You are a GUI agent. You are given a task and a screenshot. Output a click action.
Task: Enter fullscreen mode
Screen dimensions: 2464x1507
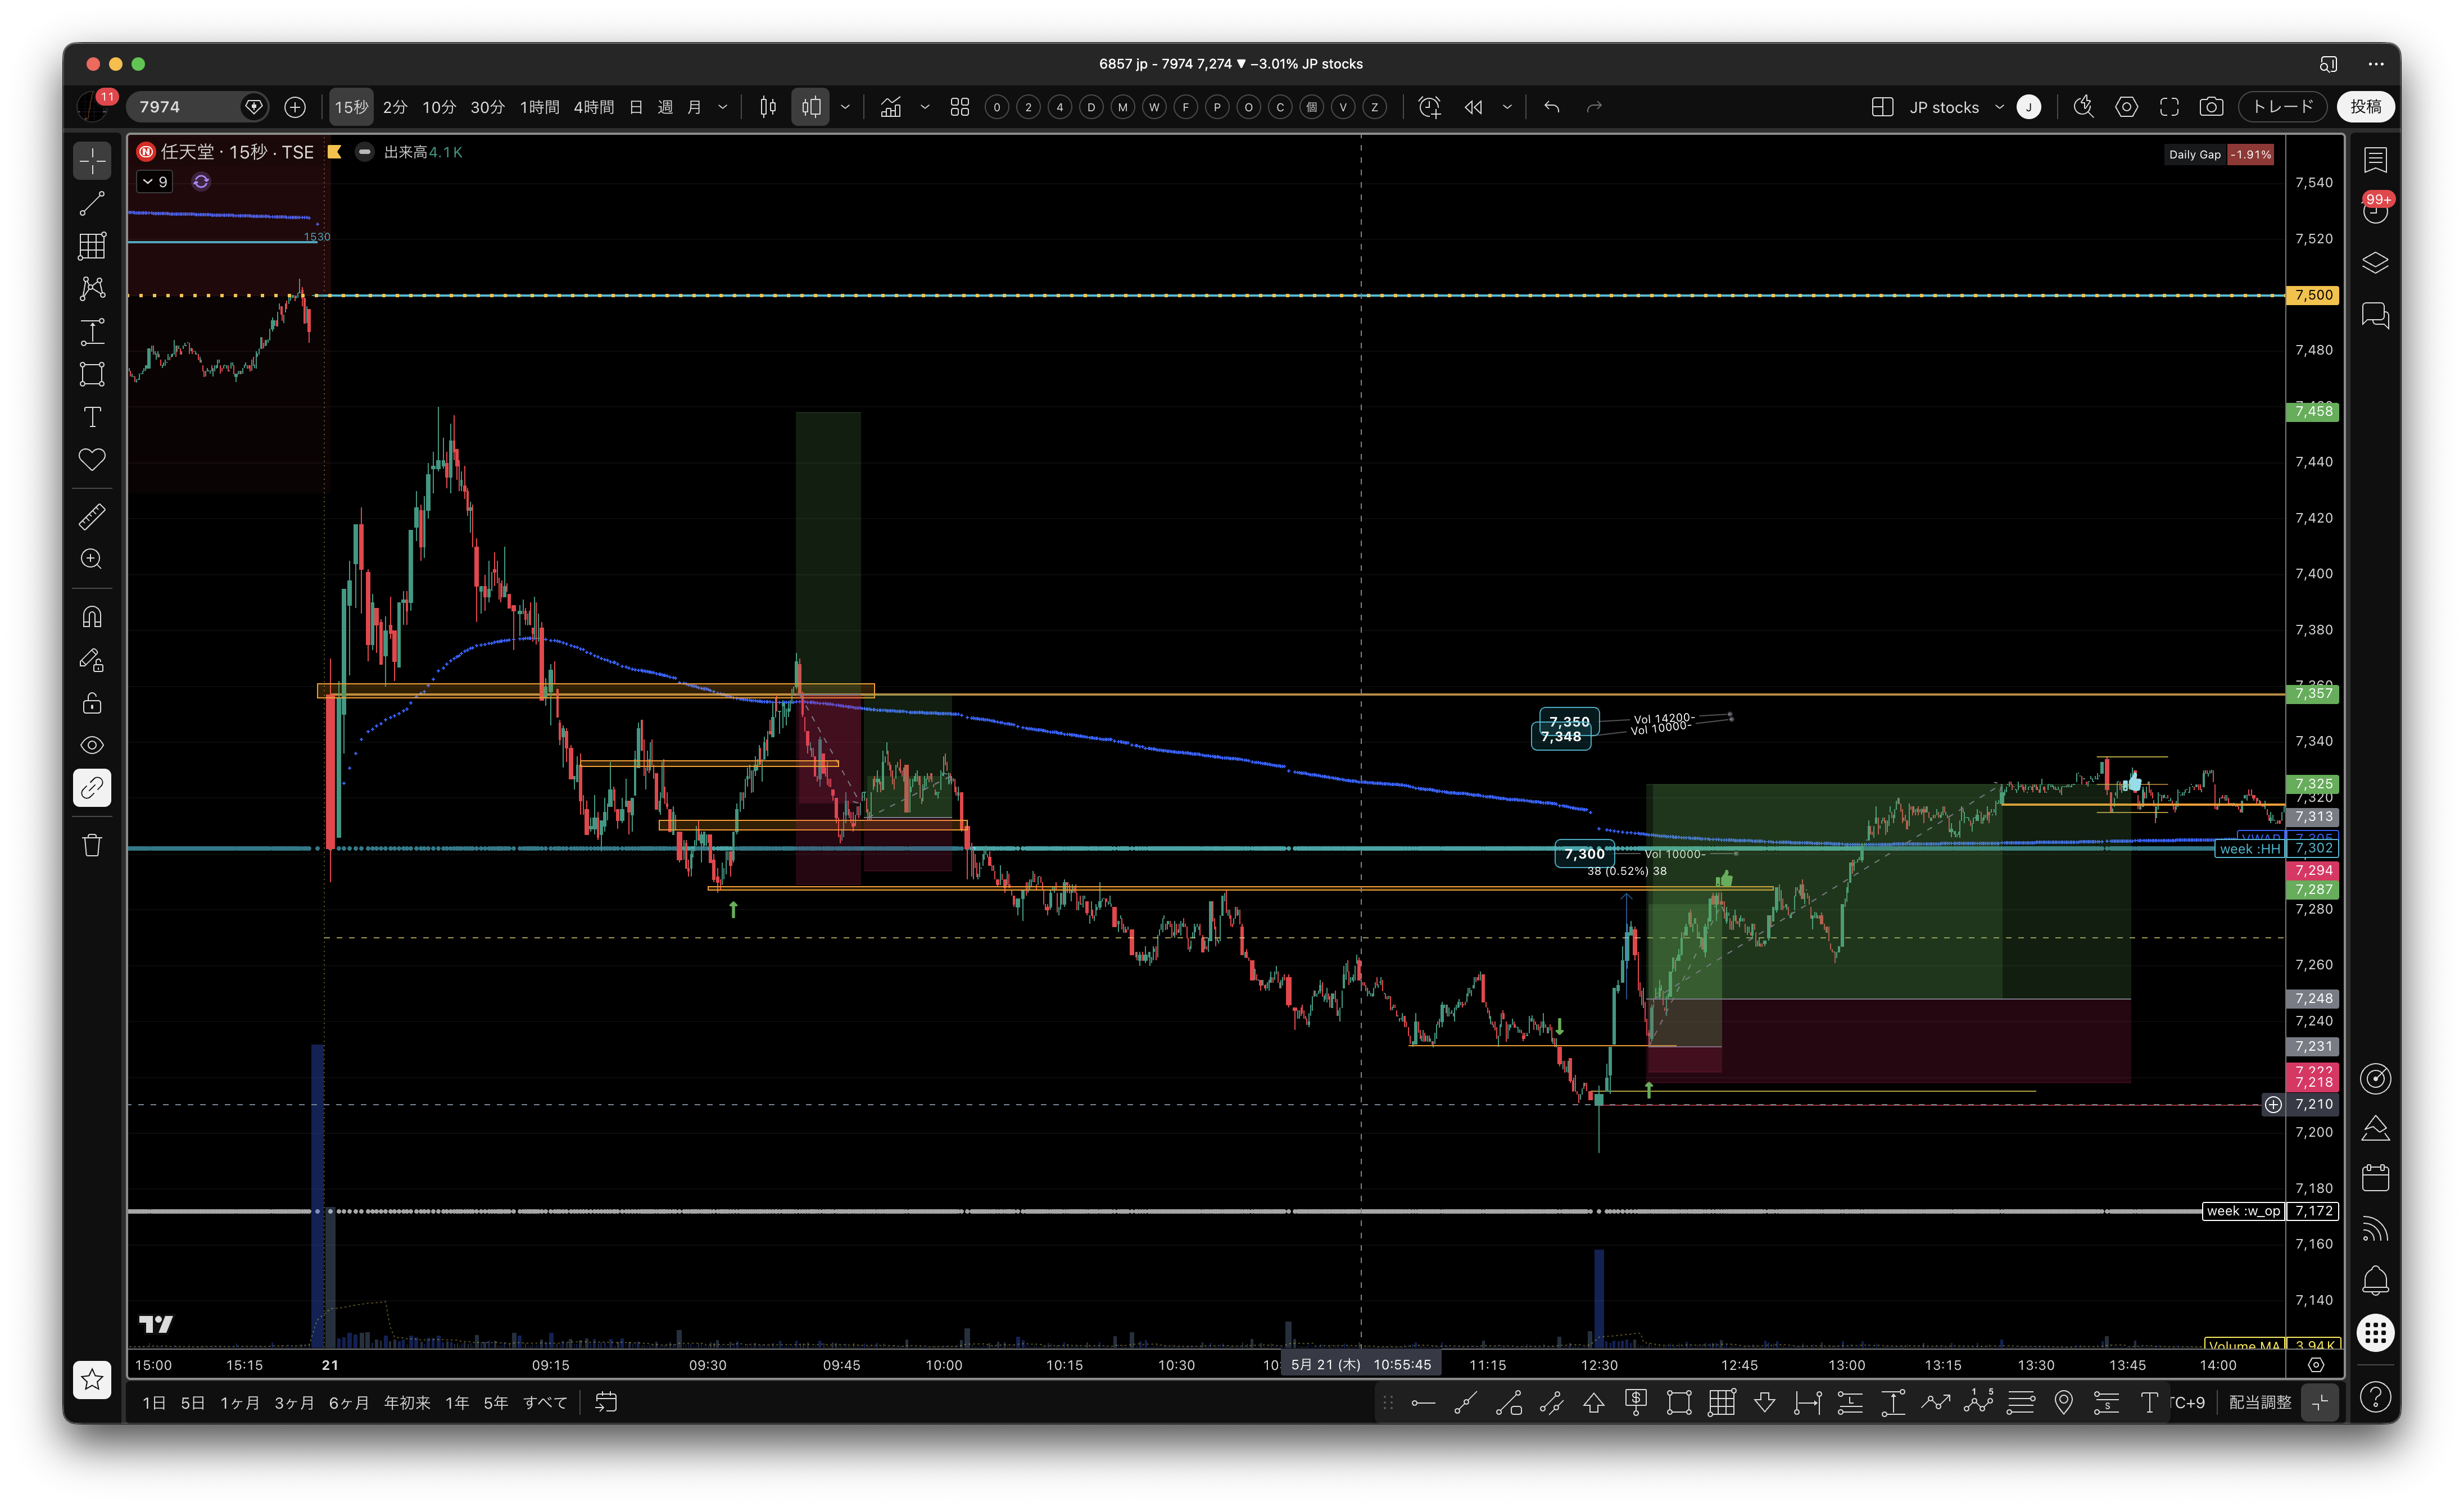pos(2169,107)
